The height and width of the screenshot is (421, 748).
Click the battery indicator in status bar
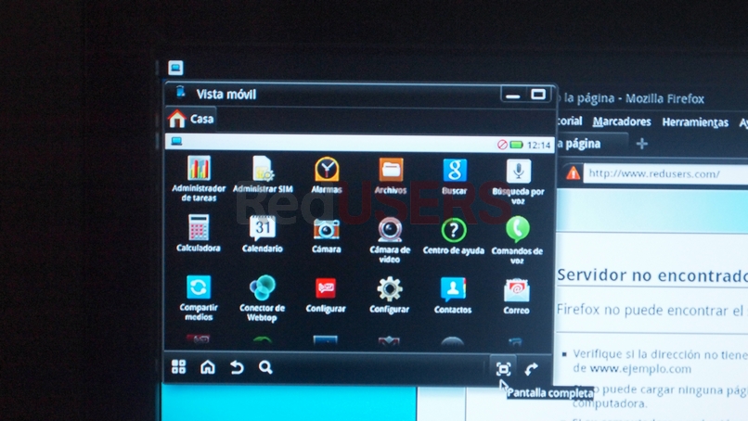click(517, 145)
